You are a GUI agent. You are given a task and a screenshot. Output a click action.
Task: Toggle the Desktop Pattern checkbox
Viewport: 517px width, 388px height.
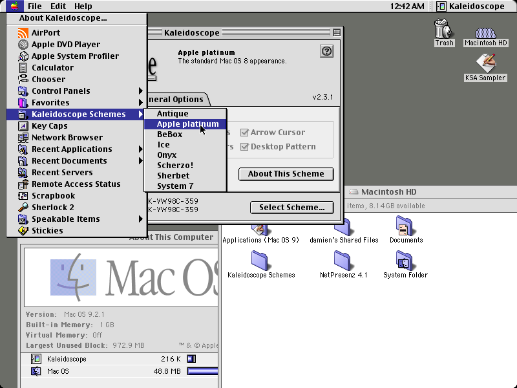(x=244, y=147)
